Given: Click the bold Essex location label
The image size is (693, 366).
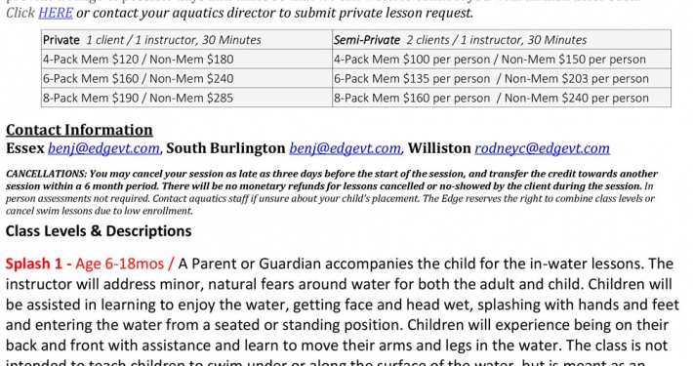Looking at the screenshot, I should pyautogui.click(x=25, y=148).
